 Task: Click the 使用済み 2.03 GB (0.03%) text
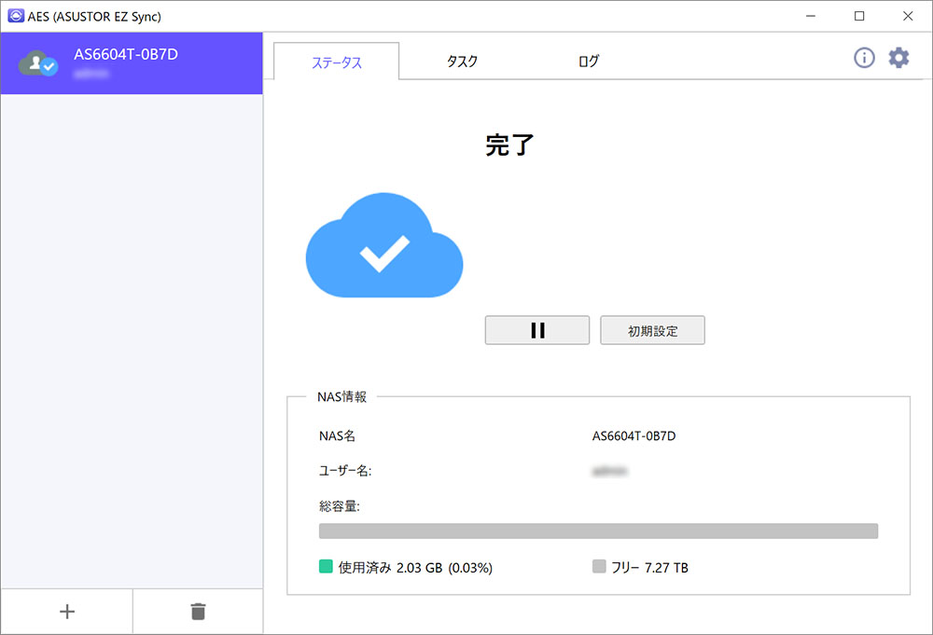[x=415, y=567]
